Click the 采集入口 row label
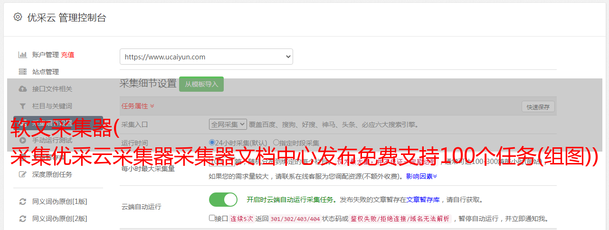This screenshot has width=609, height=230. (134, 125)
